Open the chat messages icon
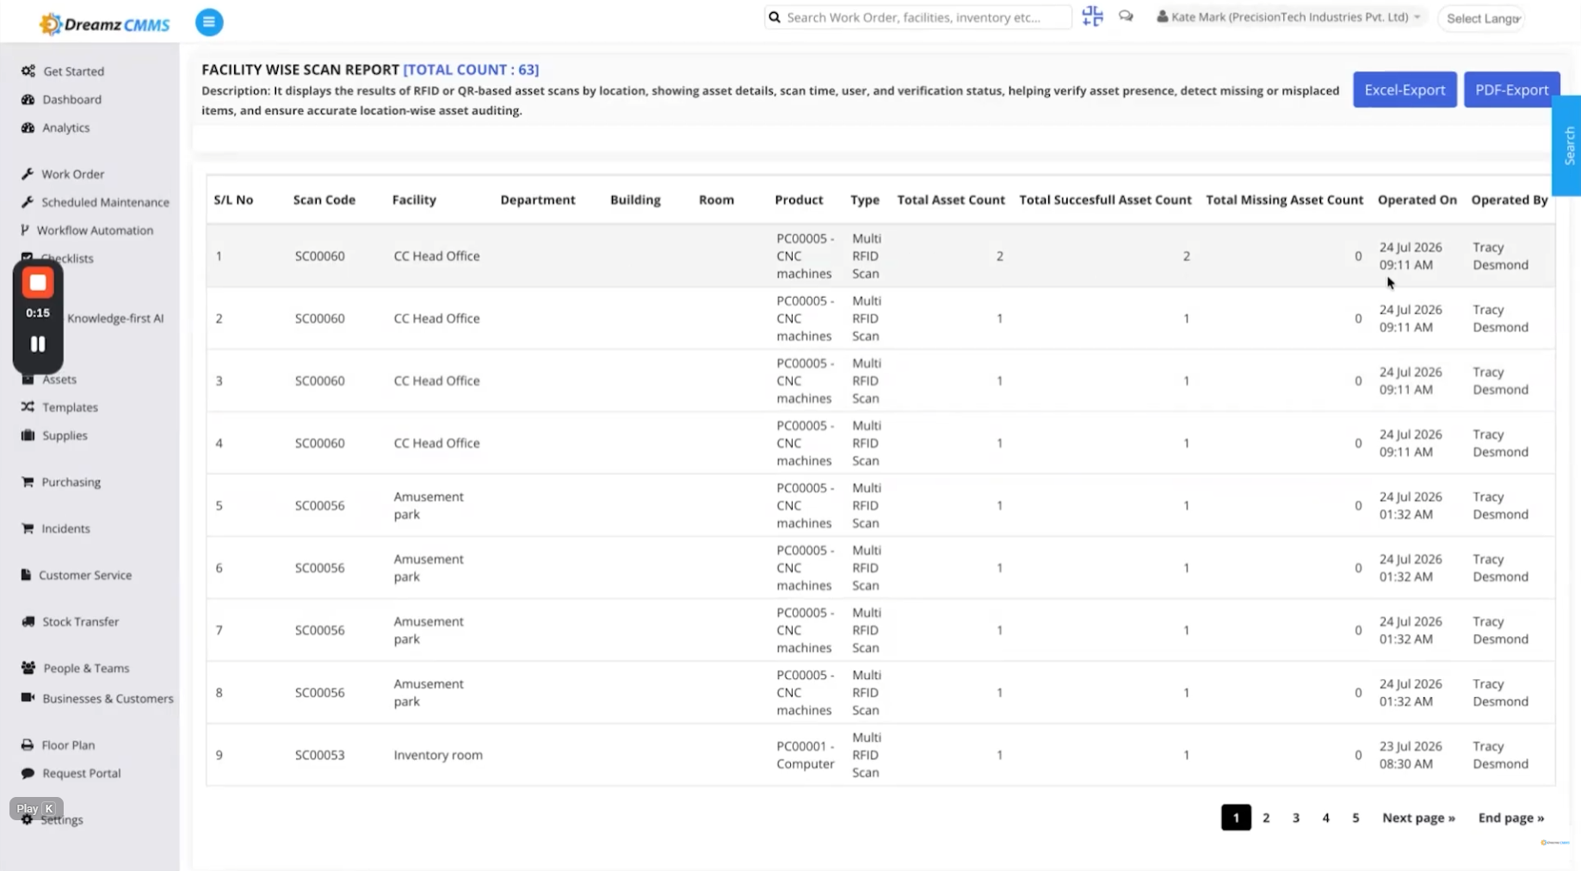 tap(1126, 16)
